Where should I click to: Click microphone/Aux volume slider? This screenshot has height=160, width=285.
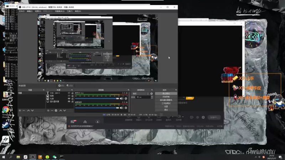tap(97, 98)
